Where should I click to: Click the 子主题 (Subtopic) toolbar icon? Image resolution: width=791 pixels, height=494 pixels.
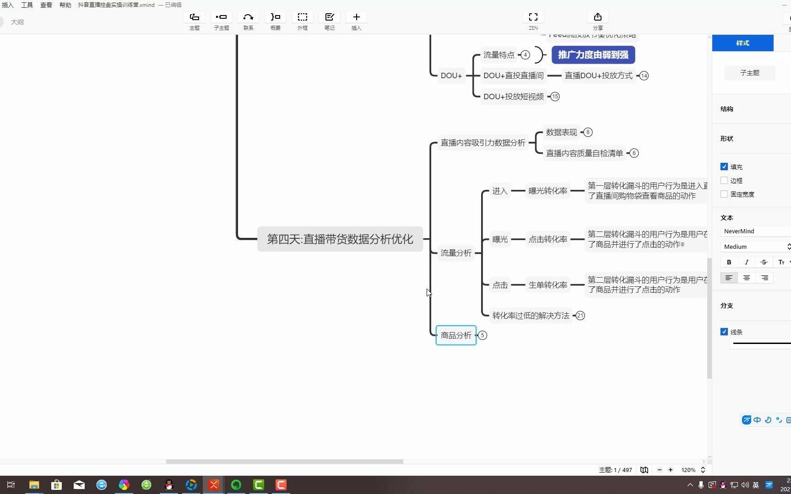222,17
